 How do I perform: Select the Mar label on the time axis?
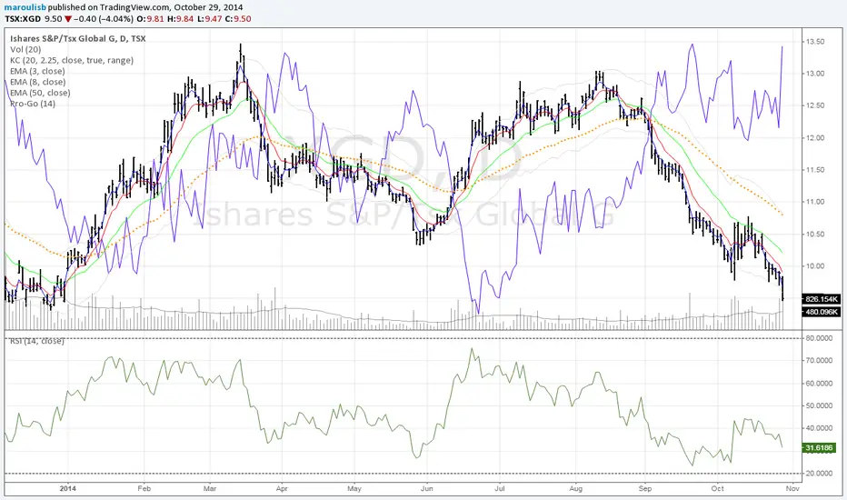210,489
